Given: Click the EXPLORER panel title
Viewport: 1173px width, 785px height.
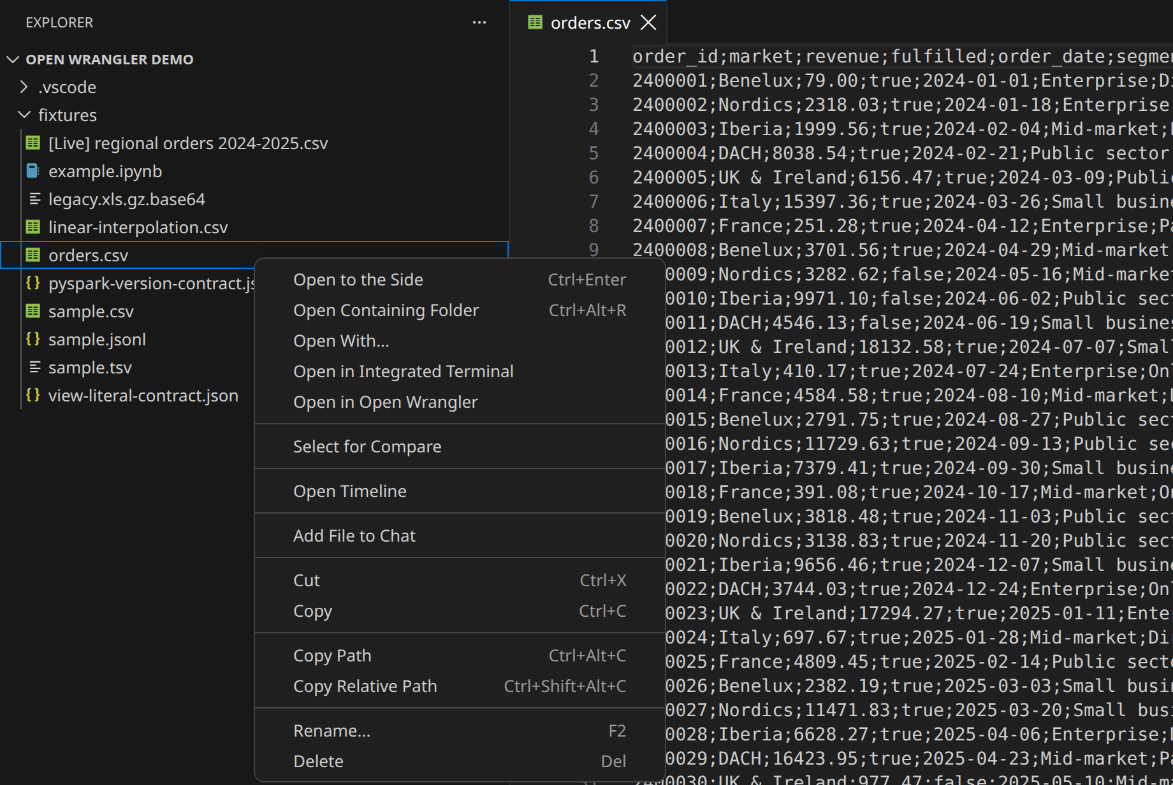Looking at the screenshot, I should (x=59, y=22).
